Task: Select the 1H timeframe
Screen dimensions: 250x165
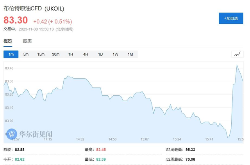Action: click(71, 54)
